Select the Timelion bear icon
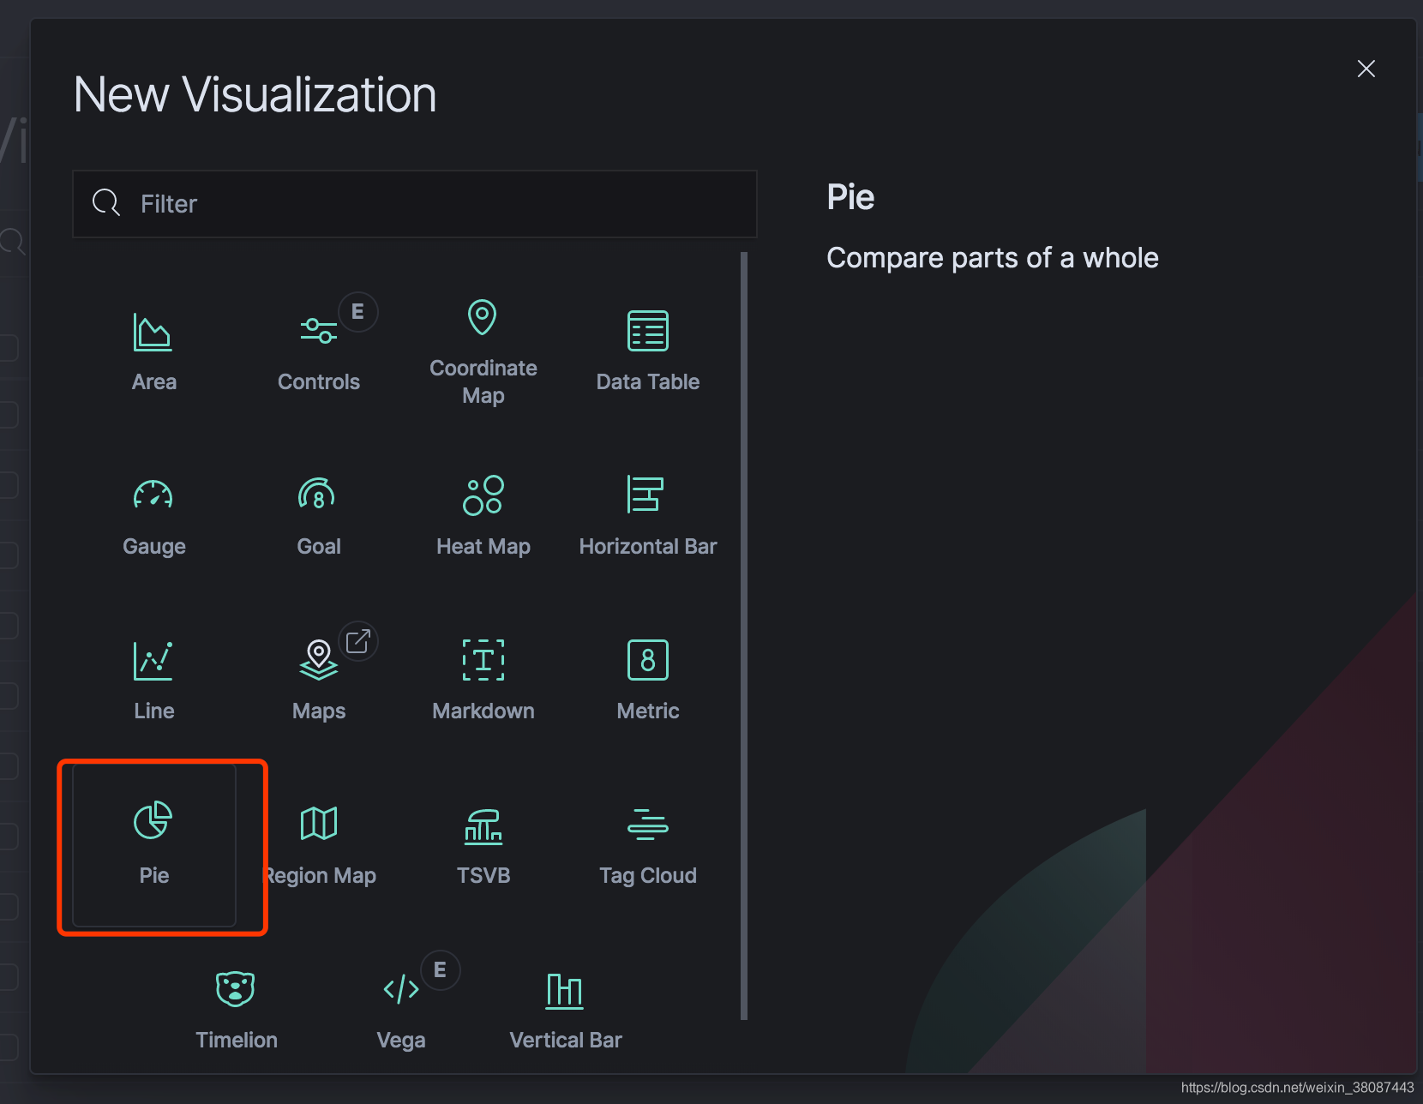 point(236,989)
